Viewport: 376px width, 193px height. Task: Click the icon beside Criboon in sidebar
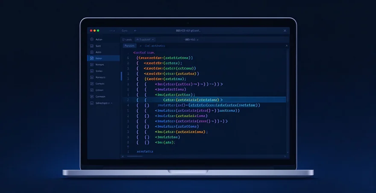(x=91, y=90)
